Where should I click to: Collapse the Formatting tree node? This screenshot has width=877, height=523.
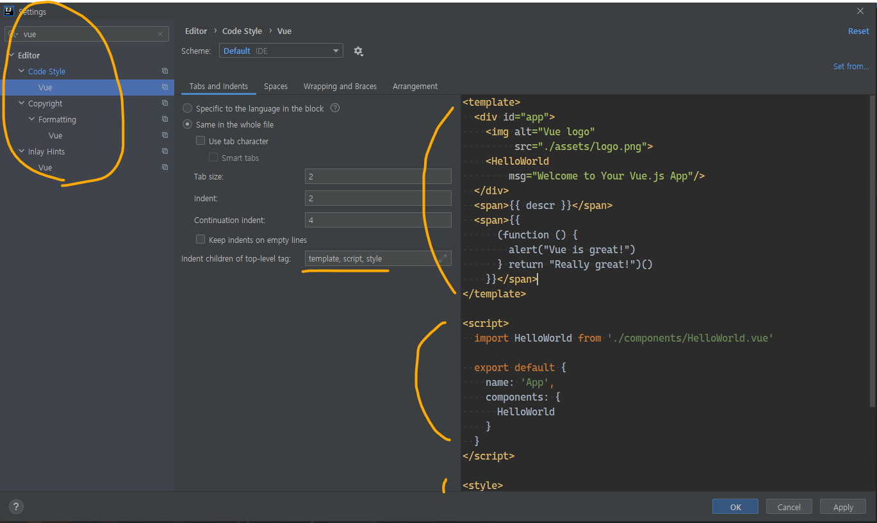31,119
